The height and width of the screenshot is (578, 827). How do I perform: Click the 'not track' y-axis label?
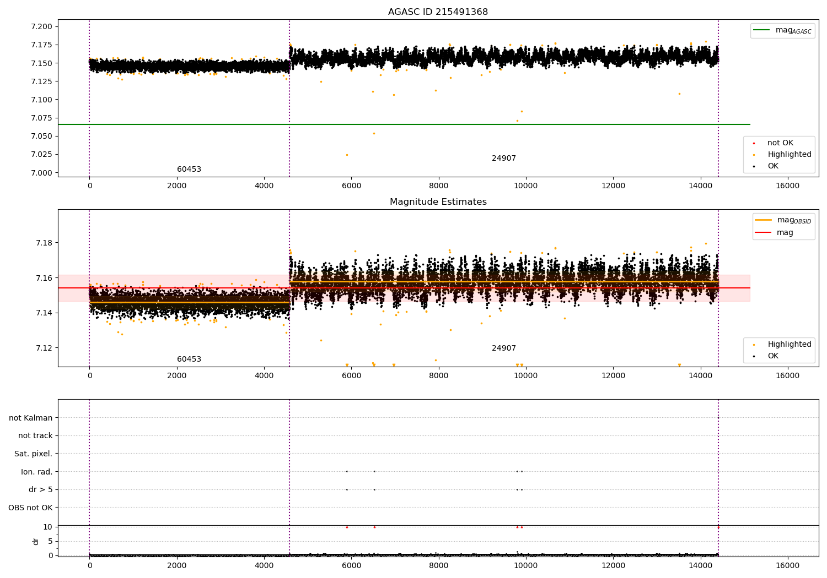point(35,436)
